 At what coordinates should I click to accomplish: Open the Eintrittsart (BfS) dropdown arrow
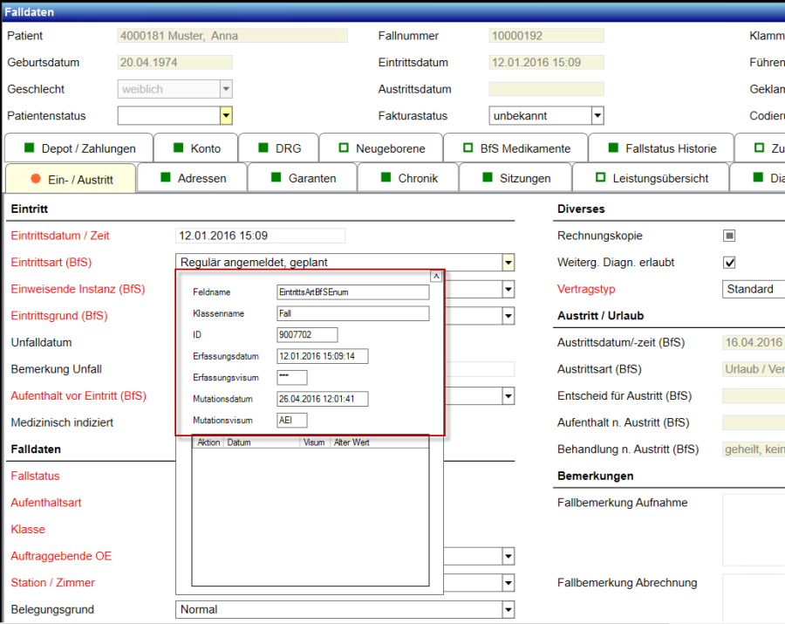[508, 263]
